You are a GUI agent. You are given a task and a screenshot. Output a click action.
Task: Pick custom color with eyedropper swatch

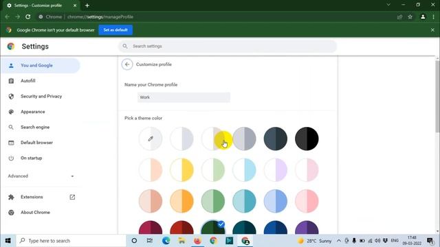tap(151, 139)
